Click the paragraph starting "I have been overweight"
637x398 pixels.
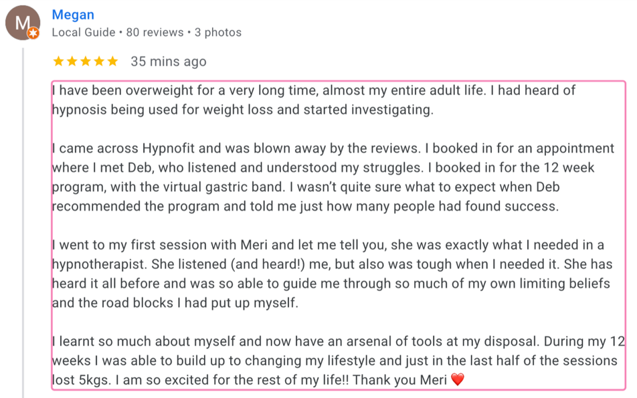point(268,100)
